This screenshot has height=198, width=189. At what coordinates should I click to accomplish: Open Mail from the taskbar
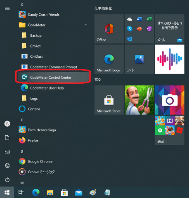coord(79,192)
